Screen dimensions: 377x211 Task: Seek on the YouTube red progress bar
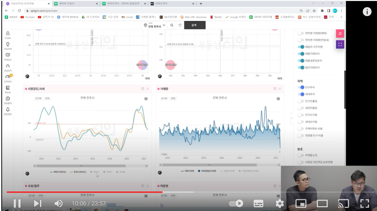click(85, 192)
